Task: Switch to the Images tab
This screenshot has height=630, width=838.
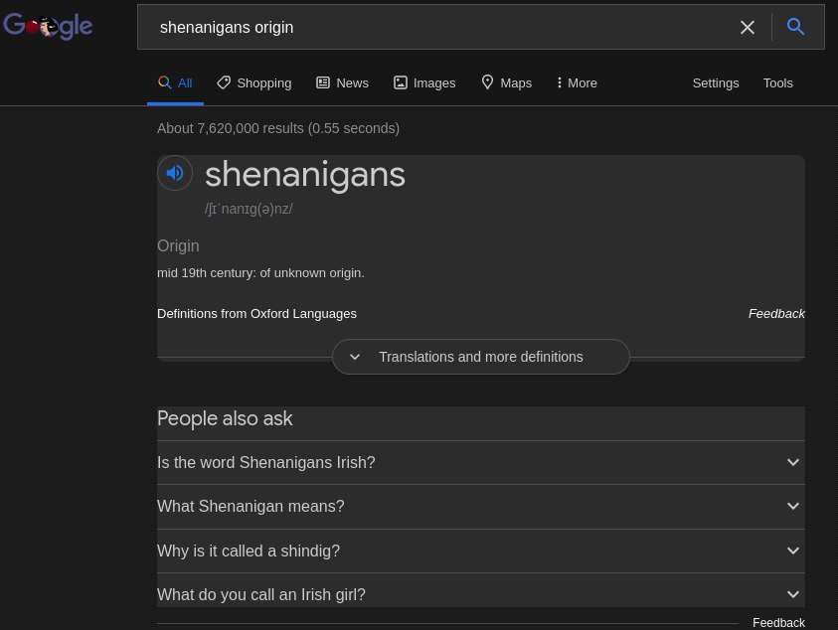Action: pos(424,82)
